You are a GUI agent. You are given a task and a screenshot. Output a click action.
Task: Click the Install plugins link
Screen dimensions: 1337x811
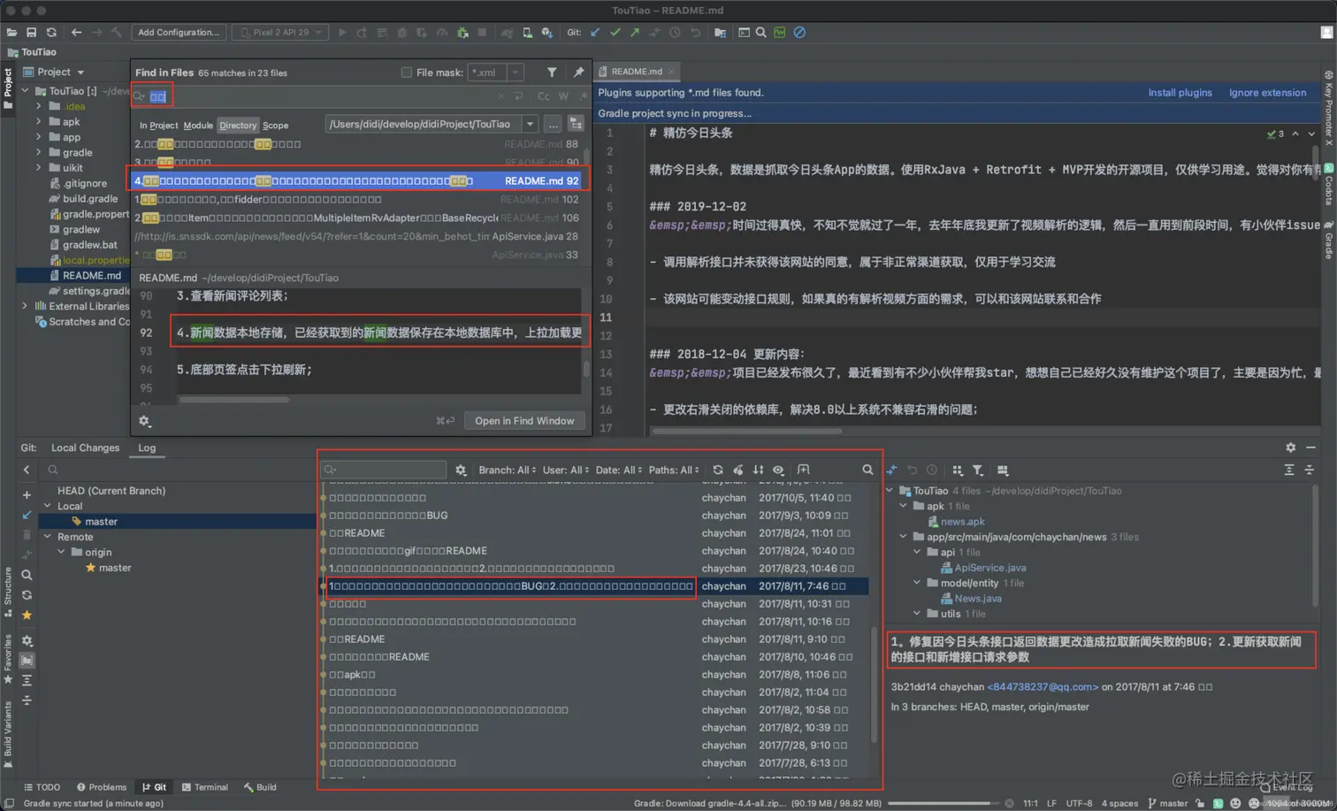click(x=1180, y=93)
